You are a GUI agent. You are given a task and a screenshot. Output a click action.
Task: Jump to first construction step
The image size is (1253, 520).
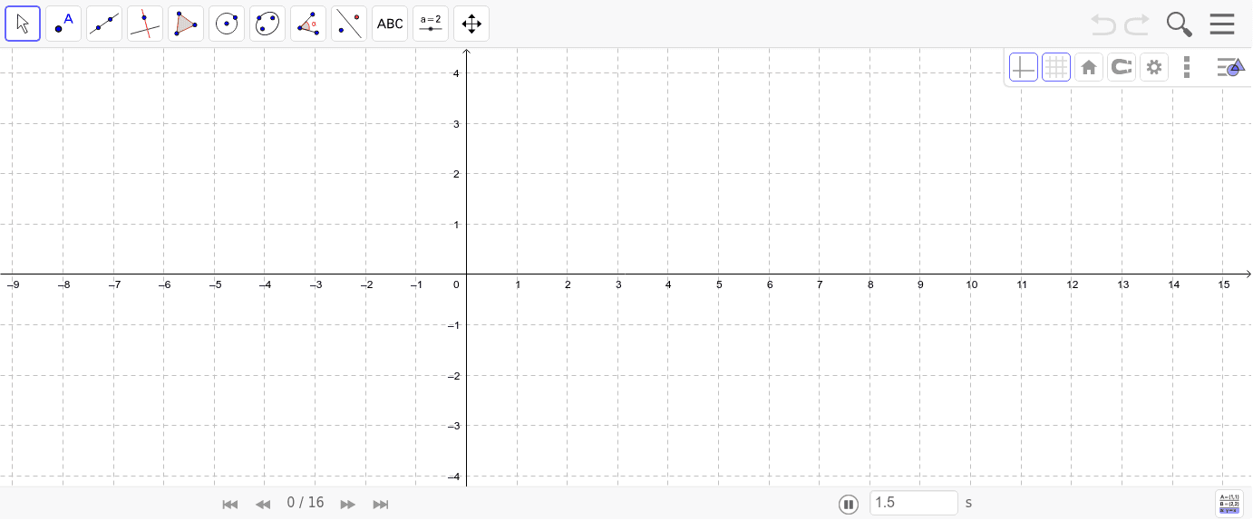[230, 505]
